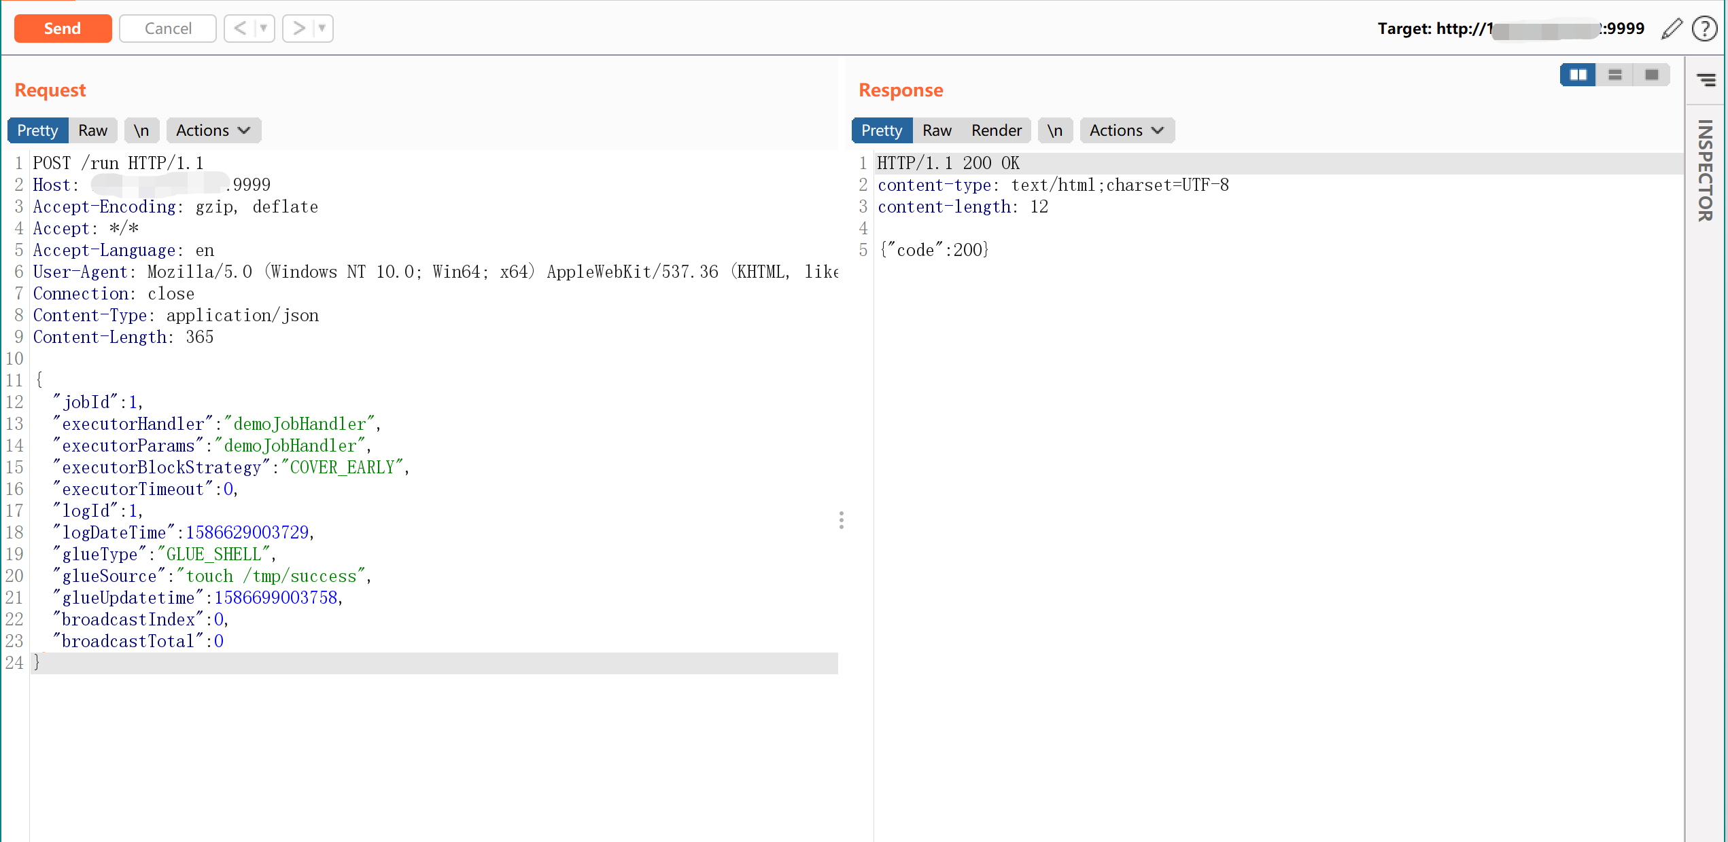Switch Response view to Render tab

(x=996, y=130)
